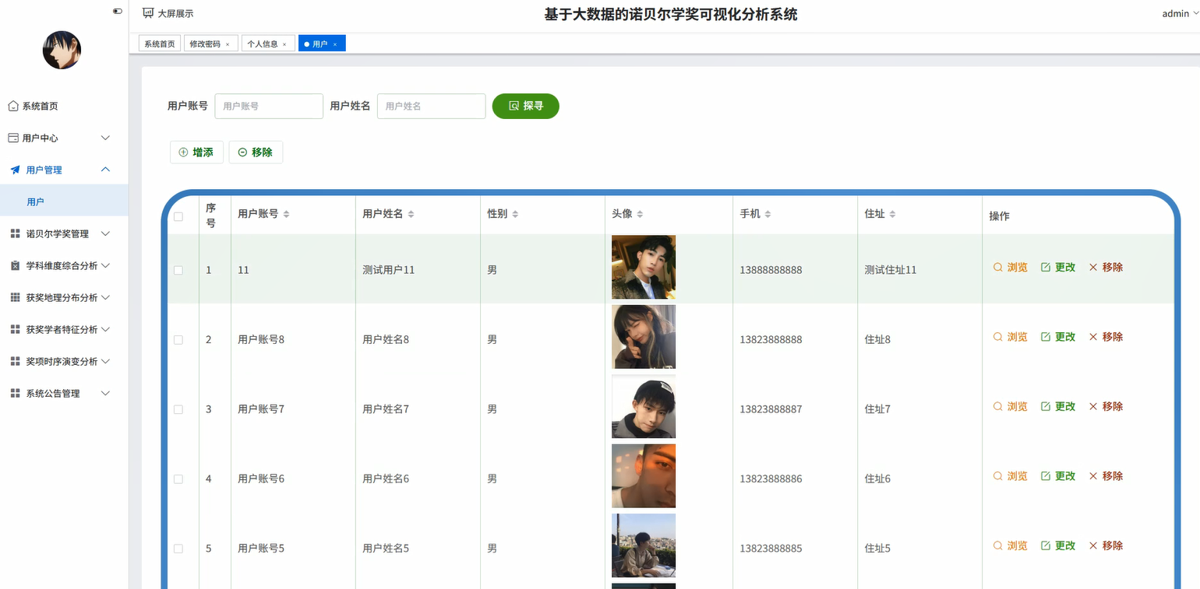The image size is (1200, 589).
Task: Expand the 诺贝尔学奖管理 submenu arrow
Action: tap(106, 233)
